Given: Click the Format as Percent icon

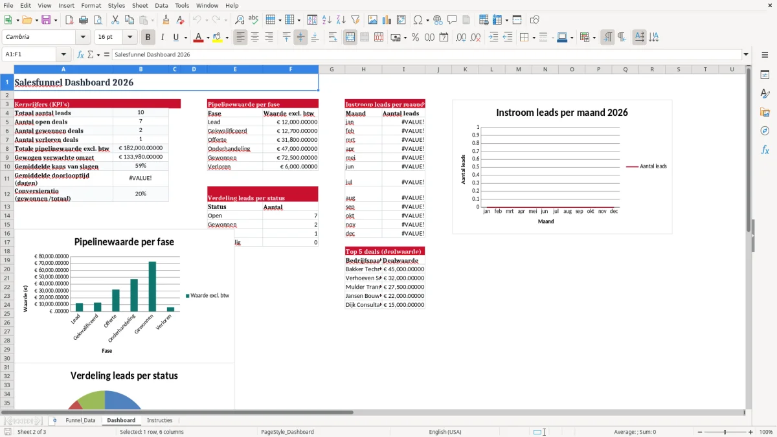Looking at the screenshot, I should point(415,38).
